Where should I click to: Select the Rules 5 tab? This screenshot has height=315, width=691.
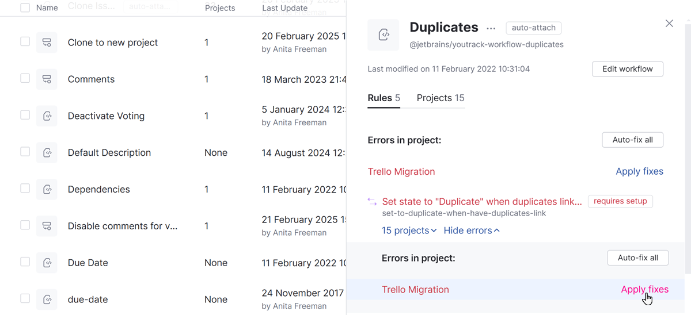coord(384,98)
